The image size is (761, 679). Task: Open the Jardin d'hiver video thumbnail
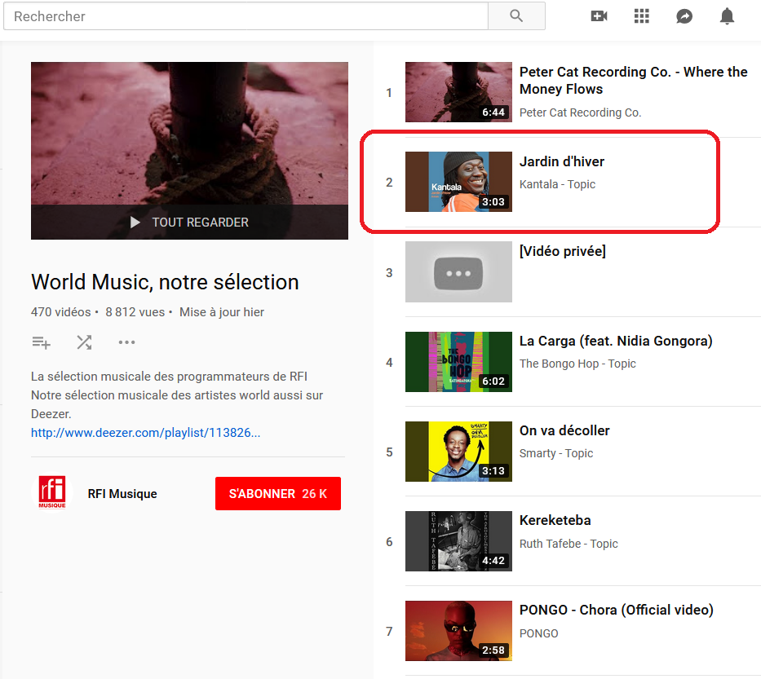click(458, 182)
